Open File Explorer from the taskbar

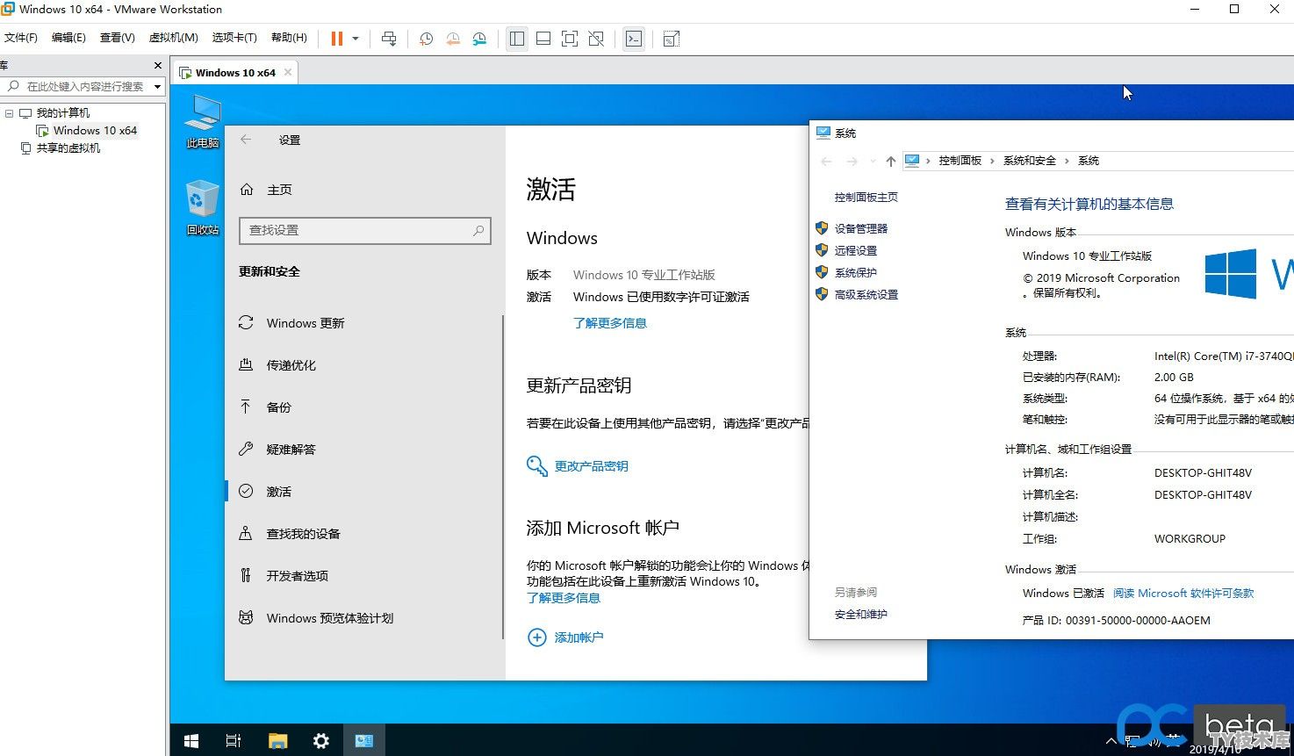277,741
